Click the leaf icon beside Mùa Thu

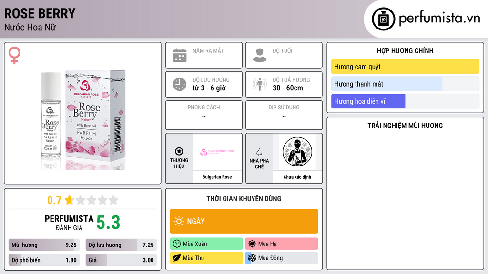tap(177, 258)
